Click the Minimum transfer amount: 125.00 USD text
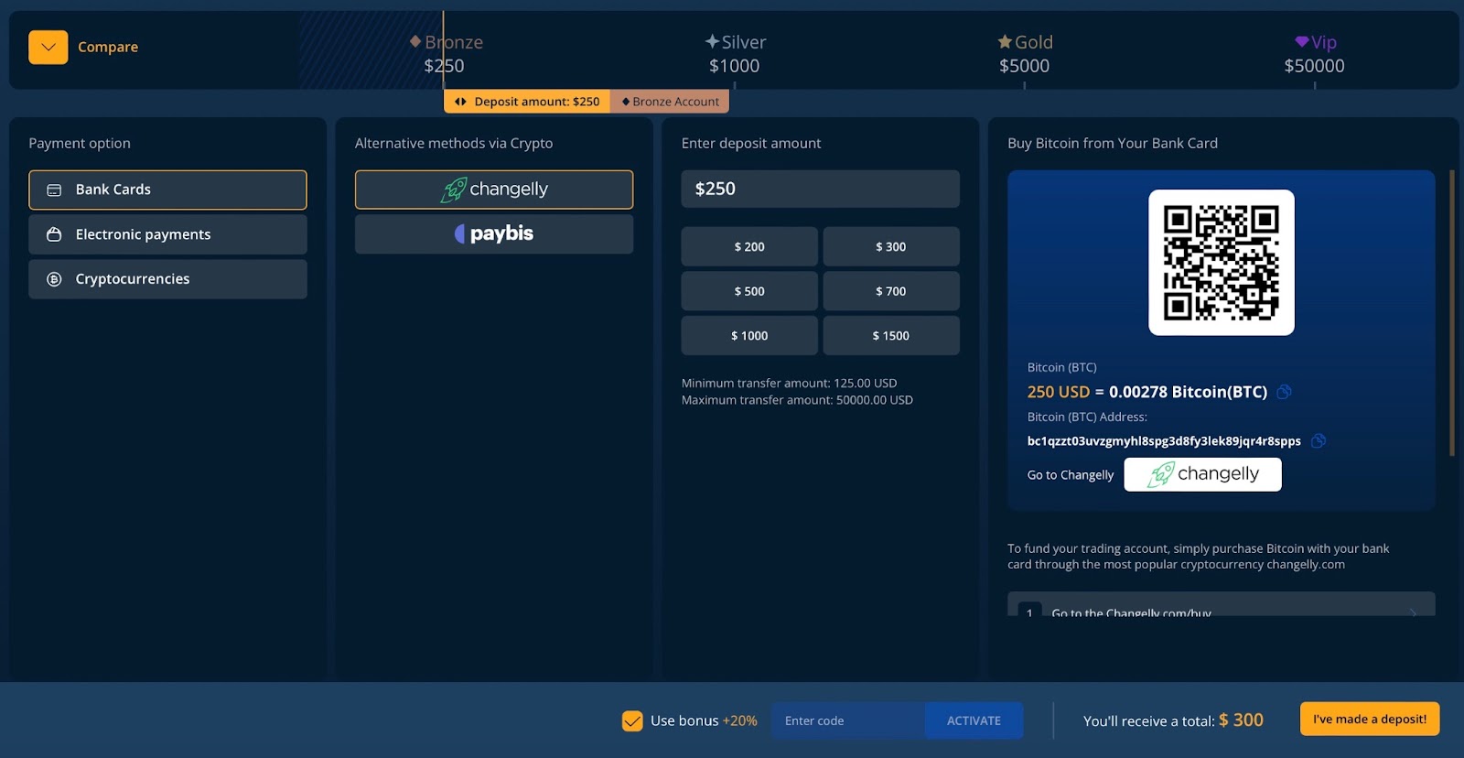This screenshot has width=1464, height=758. coord(790,384)
